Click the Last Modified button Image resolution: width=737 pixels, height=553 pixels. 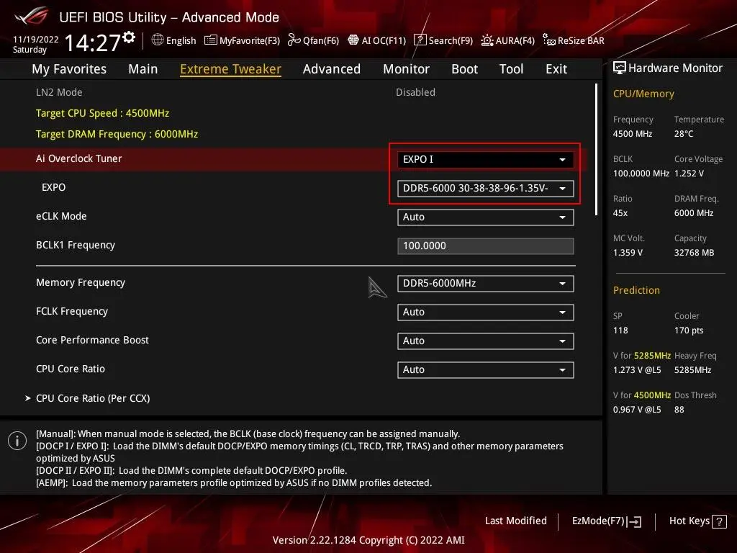[515, 521]
